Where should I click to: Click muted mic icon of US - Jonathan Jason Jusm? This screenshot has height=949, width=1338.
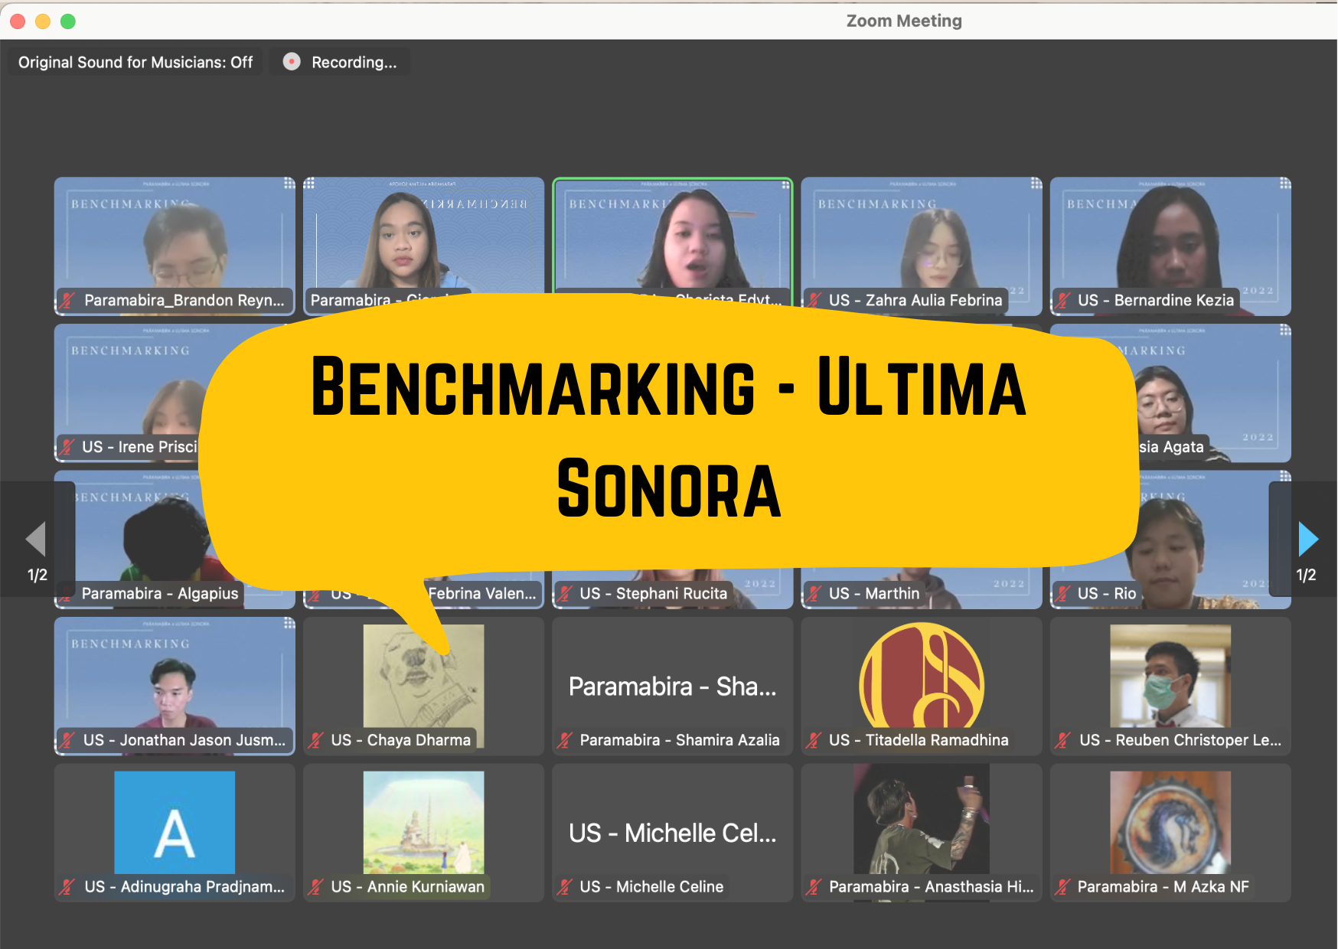tap(67, 740)
